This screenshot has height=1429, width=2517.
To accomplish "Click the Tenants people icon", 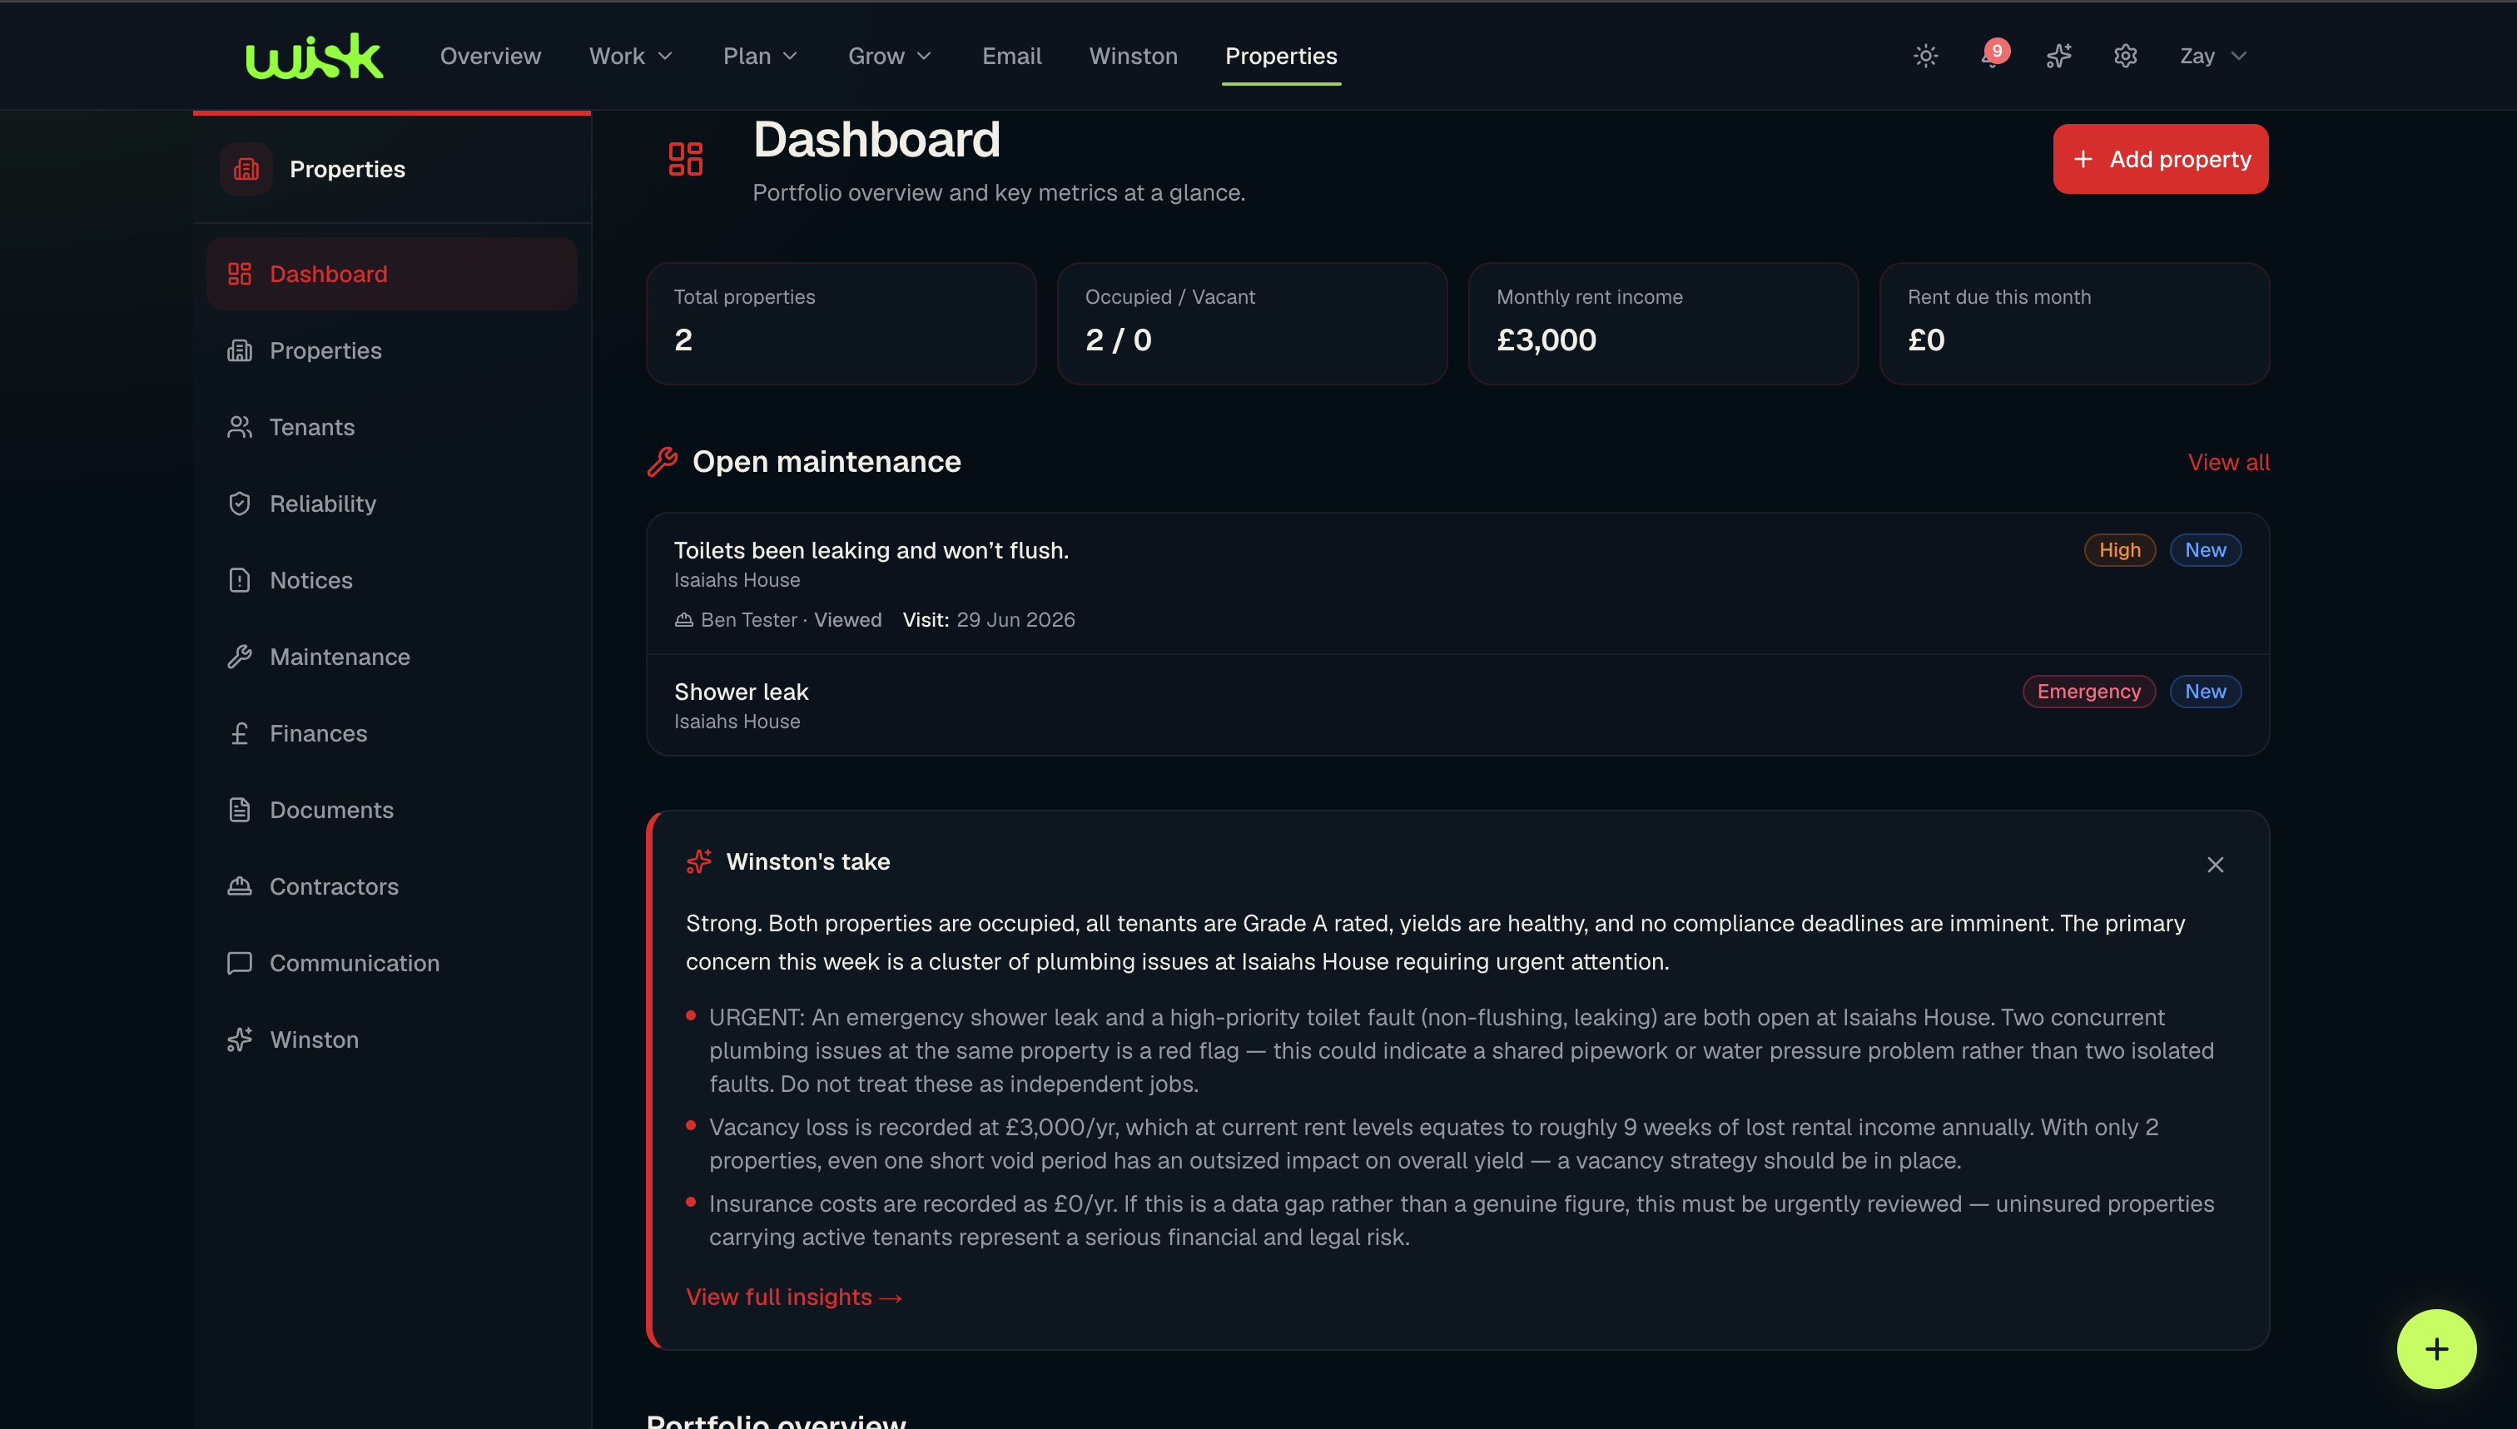I will (x=240, y=427).
